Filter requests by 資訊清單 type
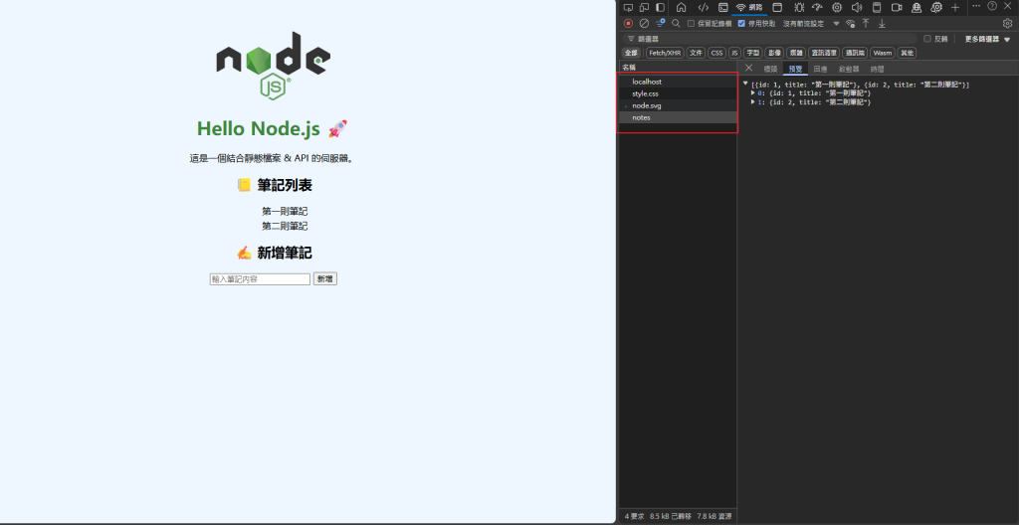 823,53
